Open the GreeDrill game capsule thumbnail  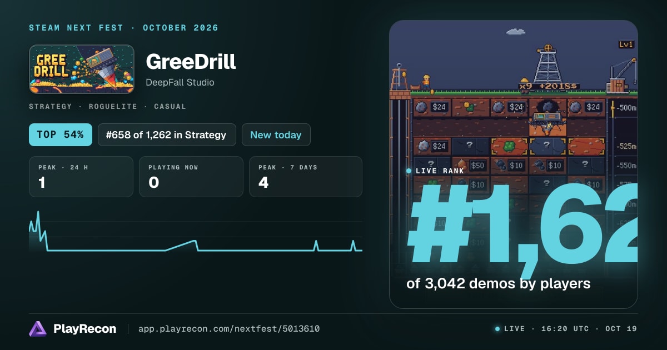click(82, 69)
